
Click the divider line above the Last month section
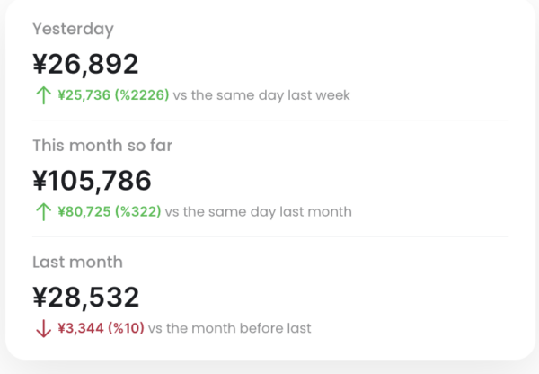coord(269,237)
